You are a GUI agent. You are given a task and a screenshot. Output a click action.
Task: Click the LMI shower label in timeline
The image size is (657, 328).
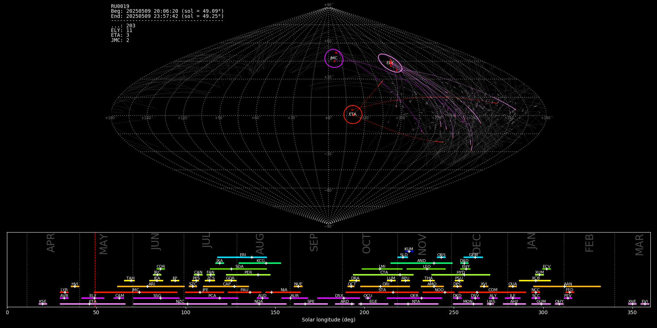[x=382, y=267]
